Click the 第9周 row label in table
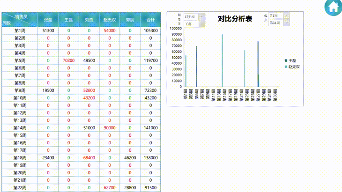Viewport: 342px width, 192px height. click(x=20, y=90)
